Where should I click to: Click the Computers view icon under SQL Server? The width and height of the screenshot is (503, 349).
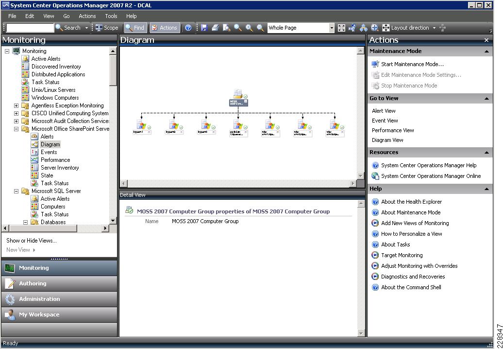click(x=34, y=207)
